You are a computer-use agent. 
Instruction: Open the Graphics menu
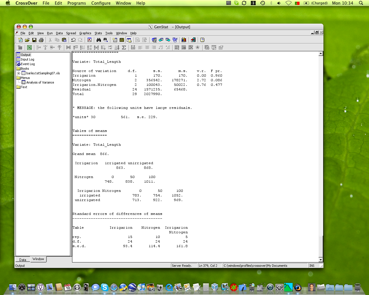tap(85, 33)
